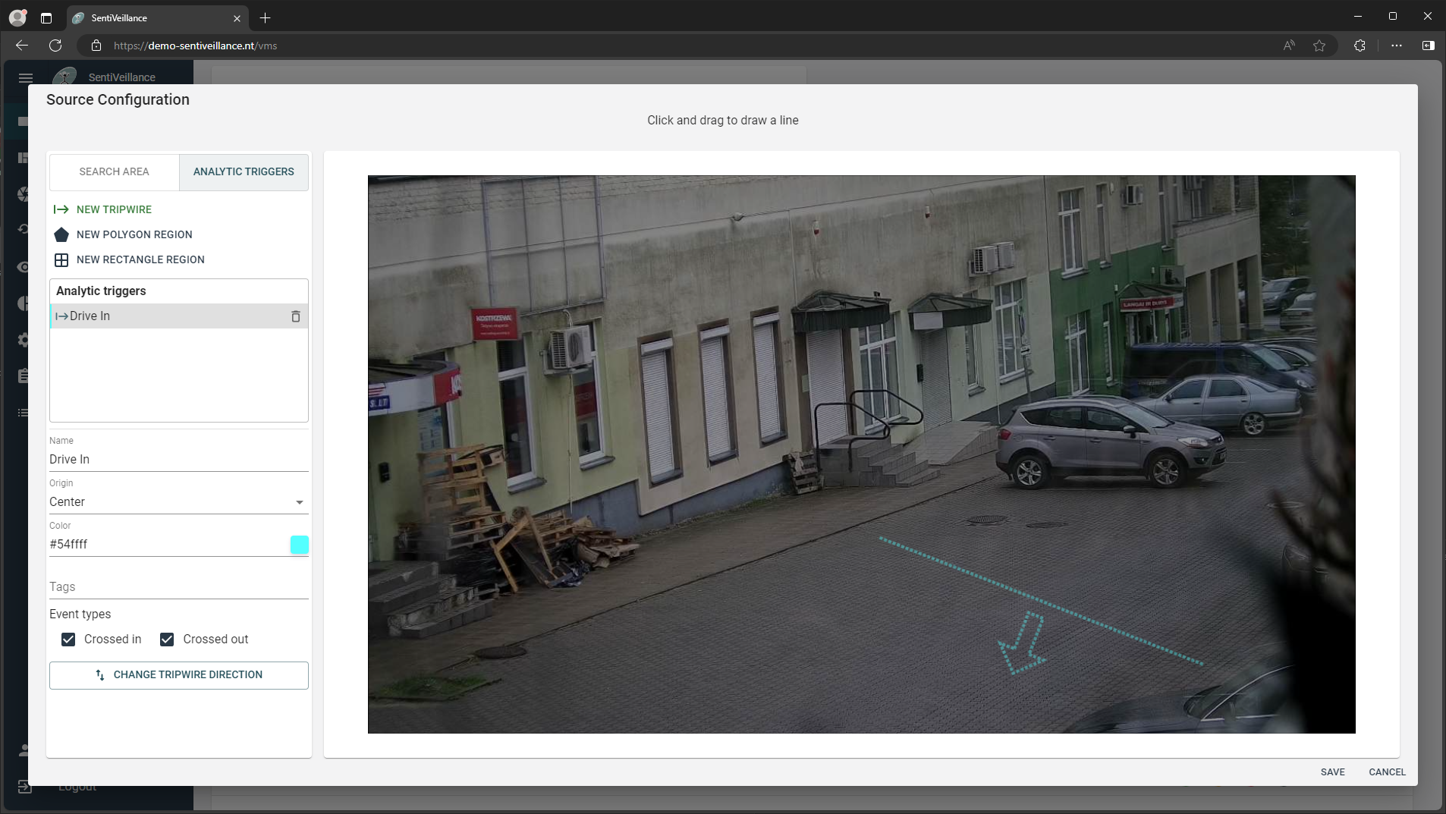Image resolution: width=1446 pixels, height=814 pixels.
Task: Add this page to favorites
Action: tap(1319, 46)
